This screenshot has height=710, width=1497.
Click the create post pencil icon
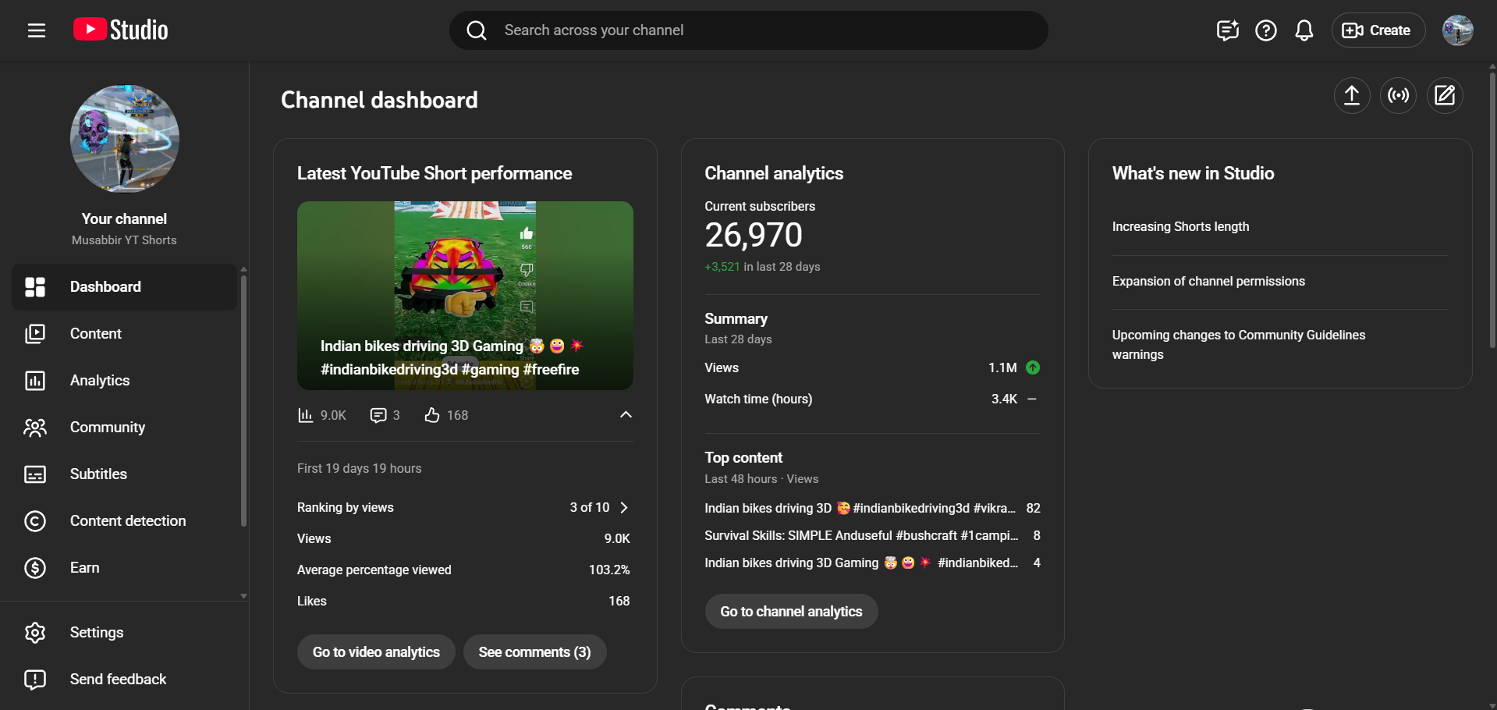1445,95
